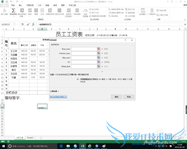Open the help on this function link
187x149 pixels.
coord(58,97)
